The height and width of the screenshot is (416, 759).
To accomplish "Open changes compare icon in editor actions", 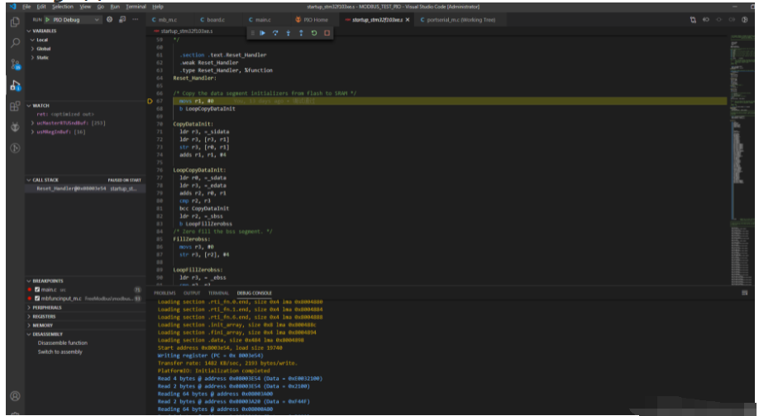I will click(693, 20).
